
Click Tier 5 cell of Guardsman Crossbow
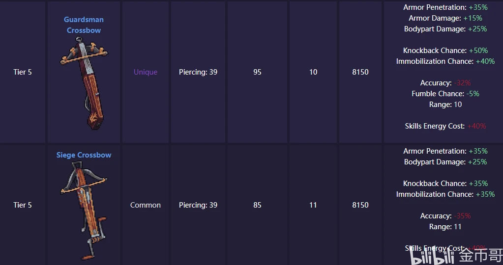(23, 72)
